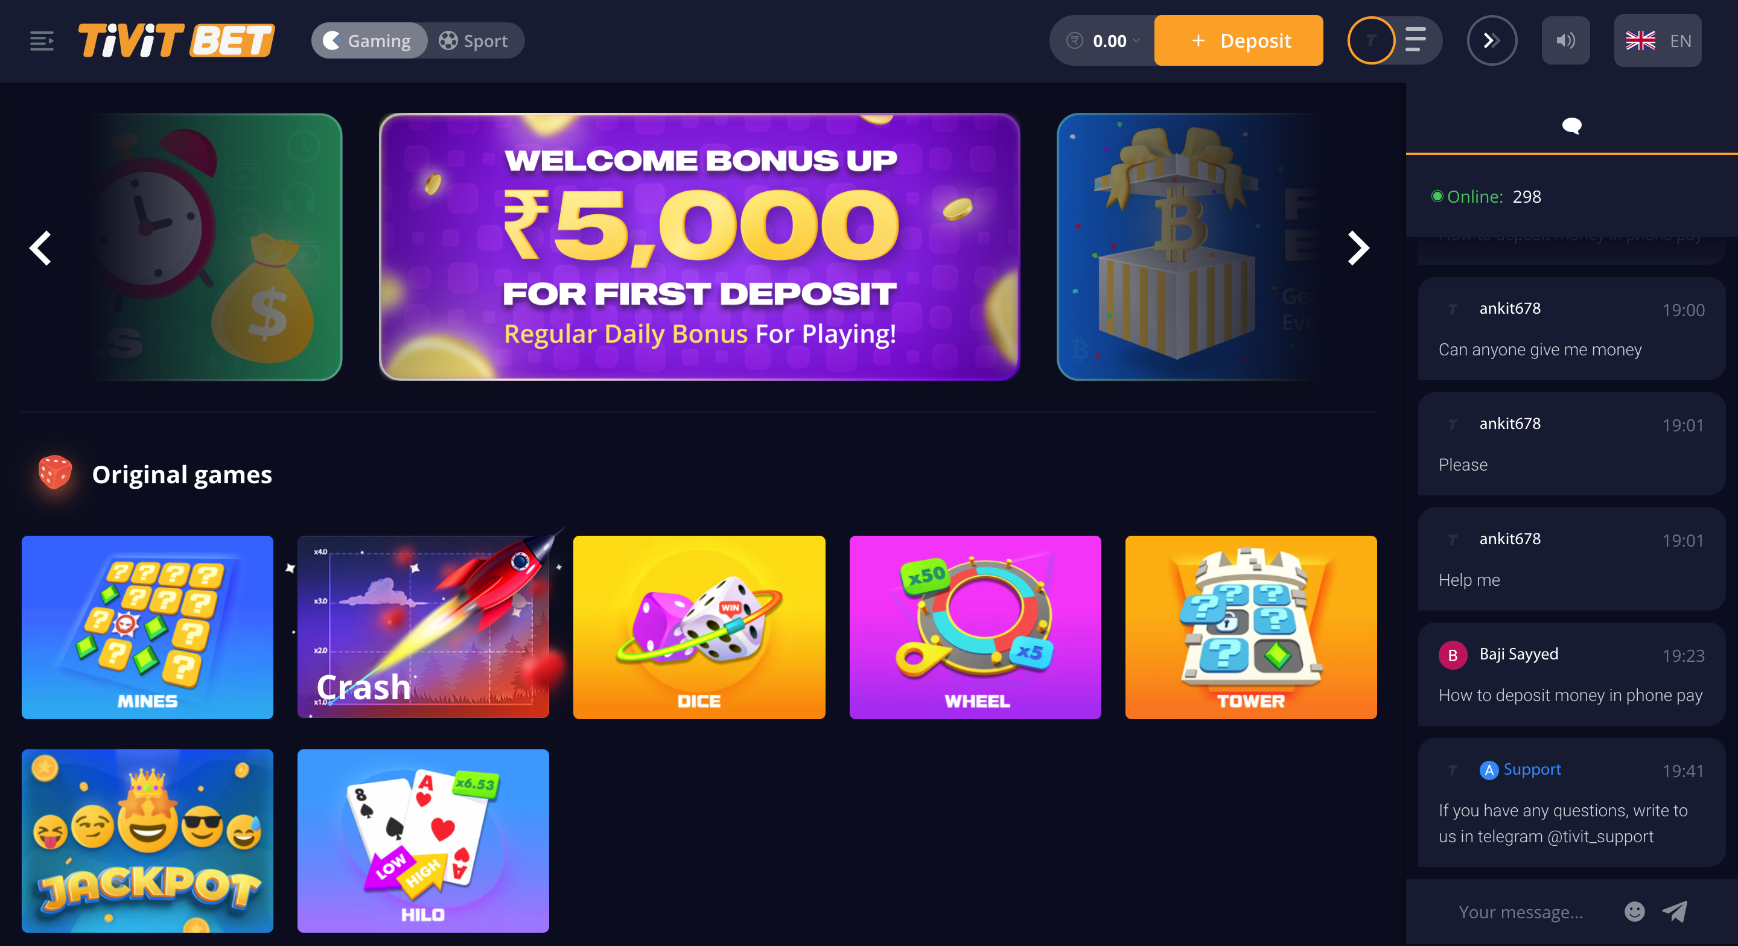The width and height of the screenshot is (1738, 946).
Task: Open the Crash game thumbnail
Action: (423, 627)
